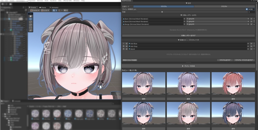The image size is (258, 130).
Task: Switch comparison mode to マテリアル
Action: pos(164,6)
